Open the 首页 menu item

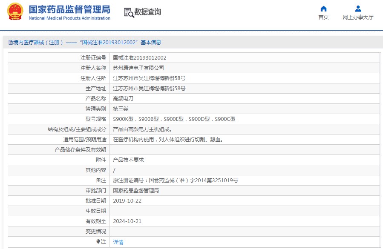click(x=323, y=17)
